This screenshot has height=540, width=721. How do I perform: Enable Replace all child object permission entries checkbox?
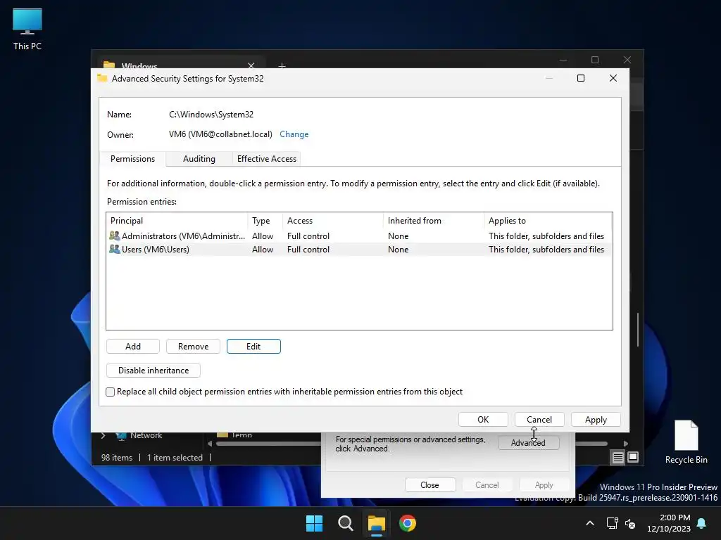tap(111, 392)
